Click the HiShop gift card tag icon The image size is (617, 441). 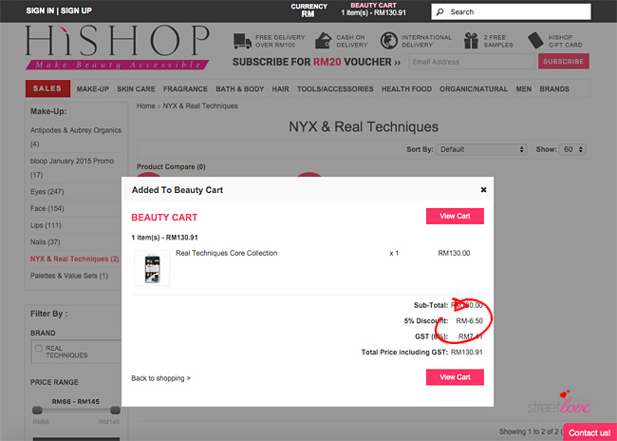(x=535, y=41)
